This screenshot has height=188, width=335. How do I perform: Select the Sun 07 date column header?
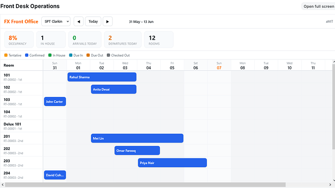click(x=219, y=65)
